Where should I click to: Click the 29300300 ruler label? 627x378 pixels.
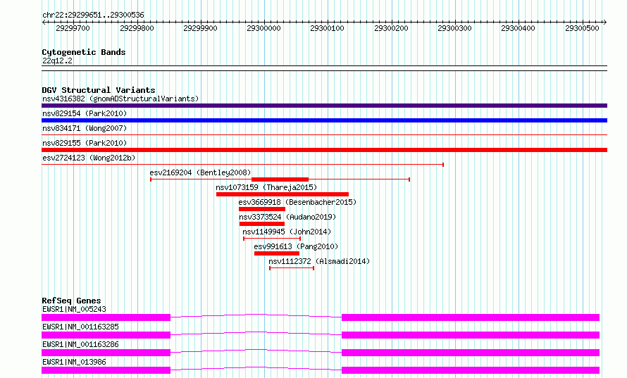[x=454, y=28]
